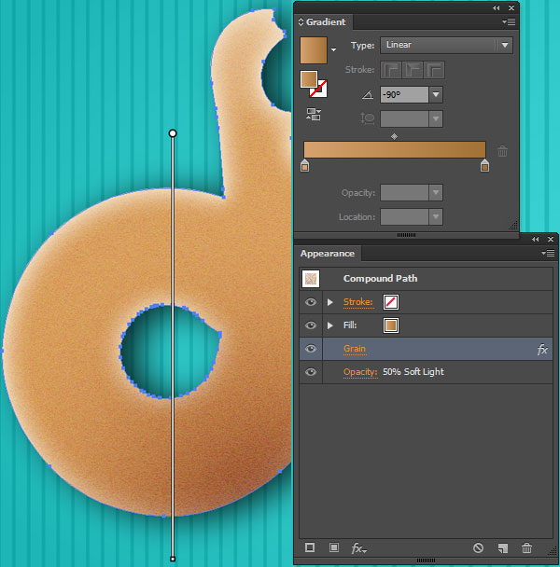The height and width of the screenshot is (567, 560).
Task: Toggle visibility of the Fill attribute
Action: [x=311, y=325]
